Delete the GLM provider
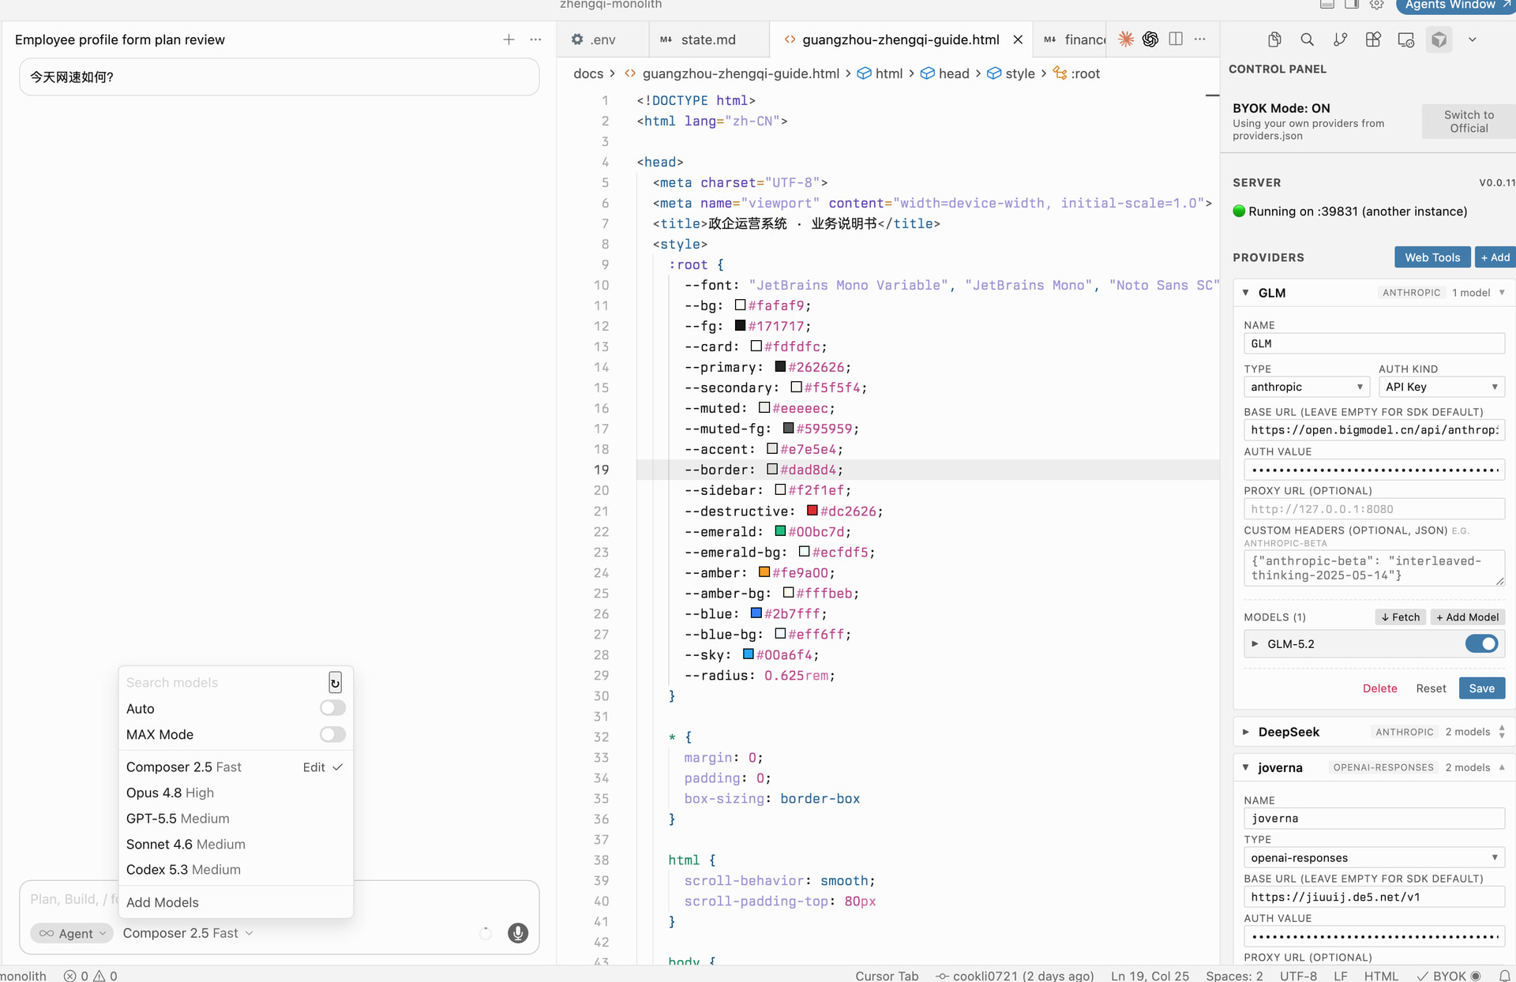Screen dimensions: 1516x982 (x=1380, y=688)
